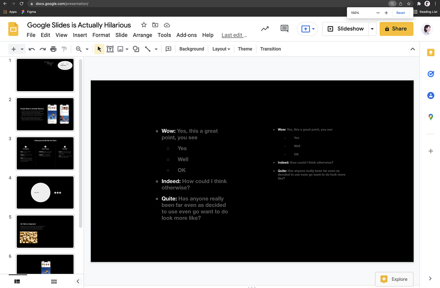Open the Slide menu

121,35
